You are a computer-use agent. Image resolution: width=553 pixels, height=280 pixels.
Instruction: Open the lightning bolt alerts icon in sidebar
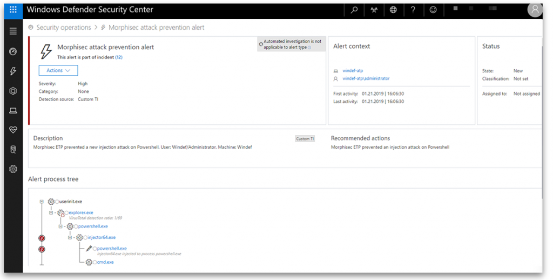pos(14,71)
